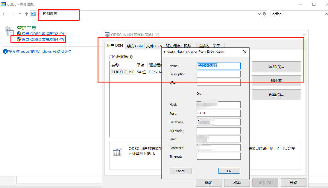Open Windows help search for odbc
Image resolution: width=328 pixels, height=188 pixels.
coord(40,52)
